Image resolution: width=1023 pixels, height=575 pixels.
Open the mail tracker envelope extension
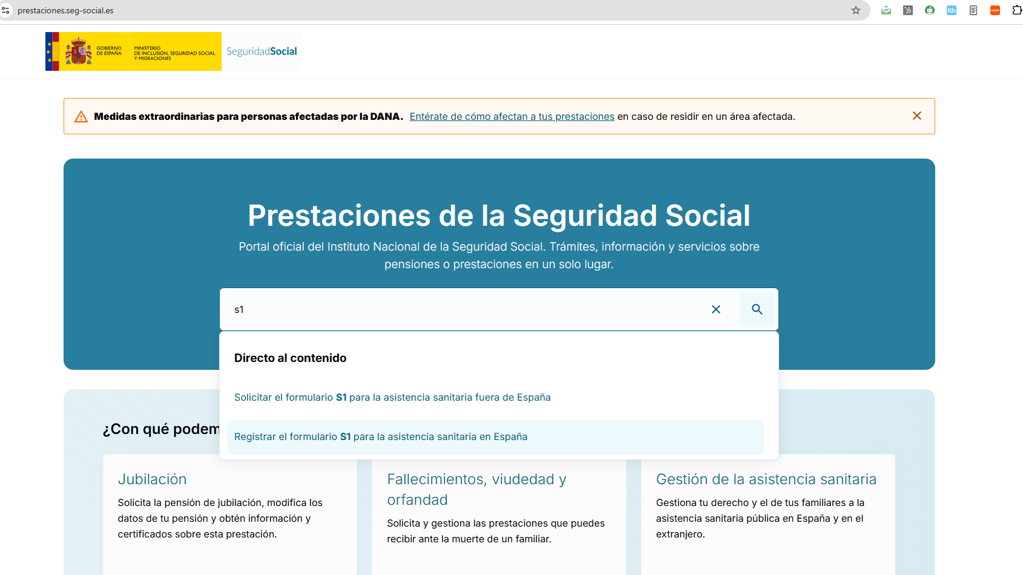coord(886,10)
